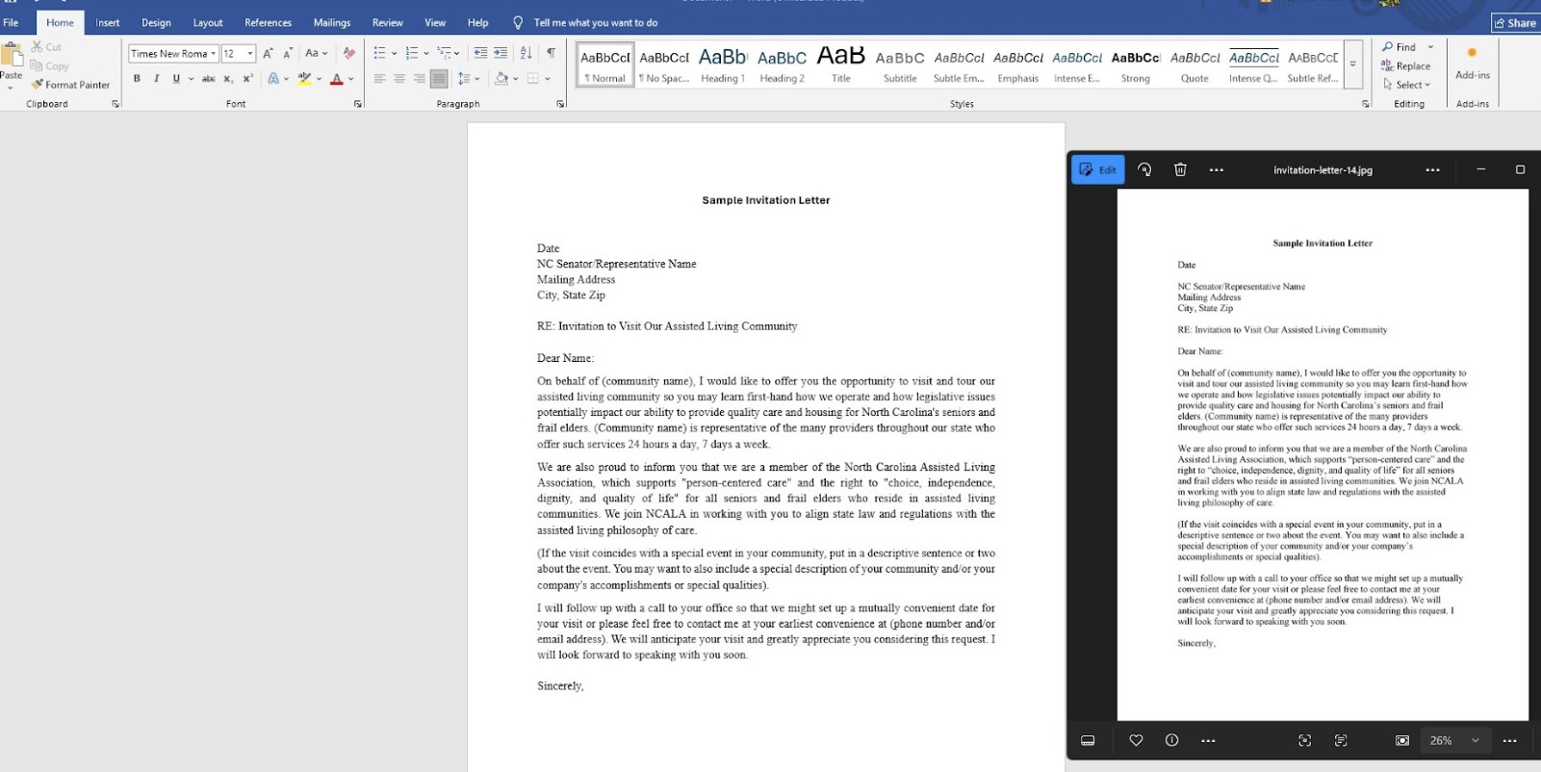This screenshot has height=772, width=1541.
Task: Apply Format Painter in Word
Action: pos(70,85)
